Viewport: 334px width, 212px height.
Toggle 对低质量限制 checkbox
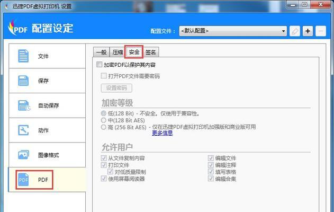pos(110,172)
